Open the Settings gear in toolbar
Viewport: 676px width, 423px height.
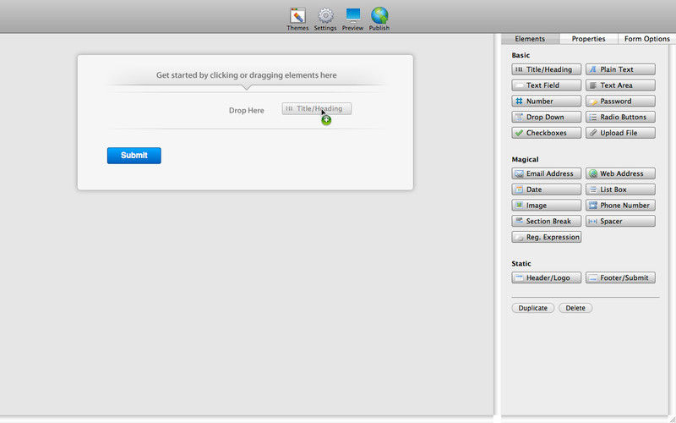pyautogui.click(x=325, y=19)
